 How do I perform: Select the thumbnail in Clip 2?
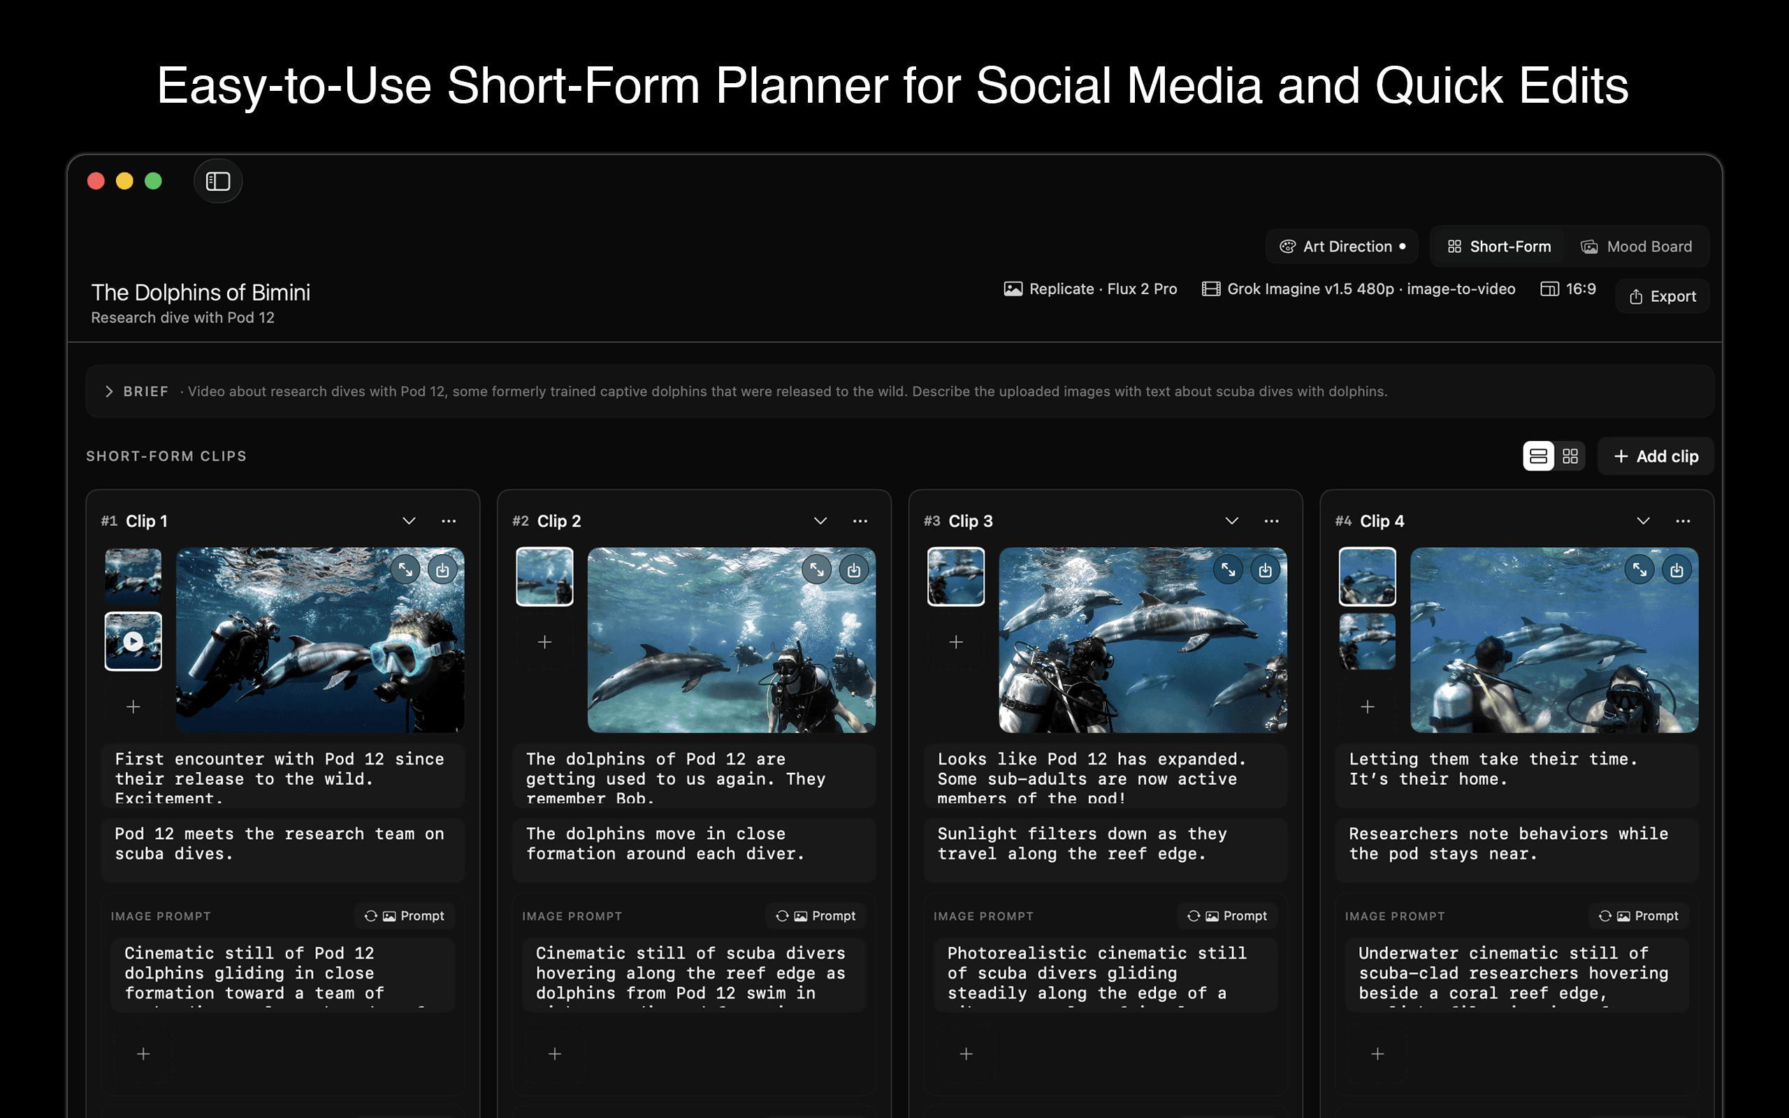coord(545,576)
